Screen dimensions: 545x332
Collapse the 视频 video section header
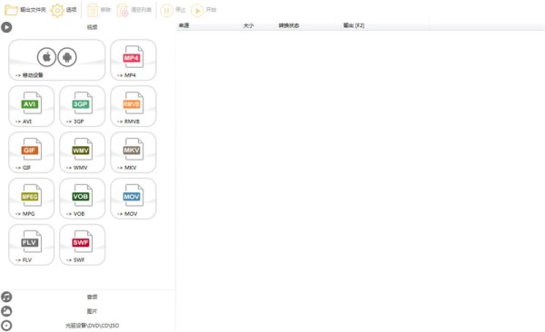87,27
